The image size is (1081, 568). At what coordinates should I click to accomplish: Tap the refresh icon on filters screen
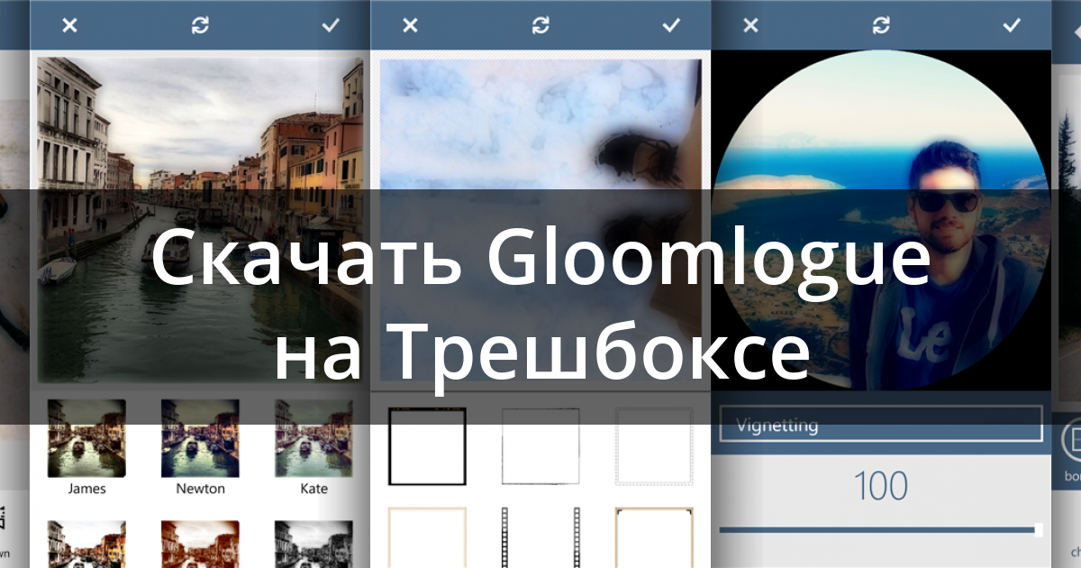[x=200, y=25]
